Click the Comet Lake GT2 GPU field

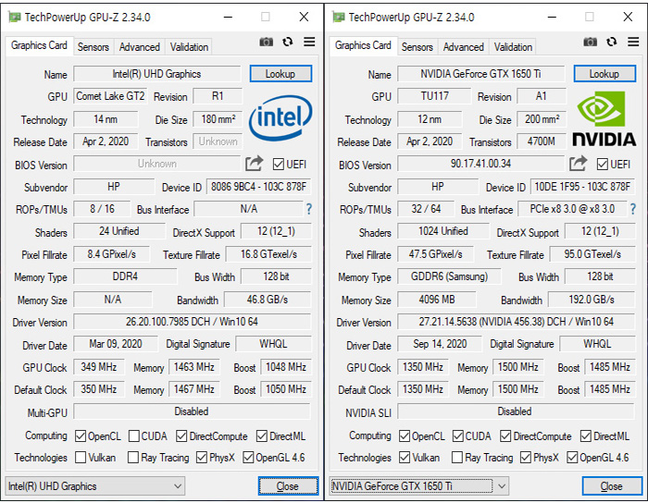pos(110,96)
